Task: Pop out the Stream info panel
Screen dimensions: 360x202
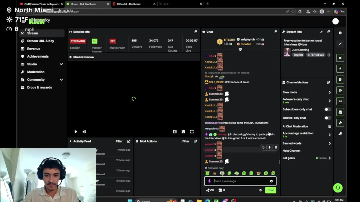Action: pyautogui.click(x=328, y=32)
